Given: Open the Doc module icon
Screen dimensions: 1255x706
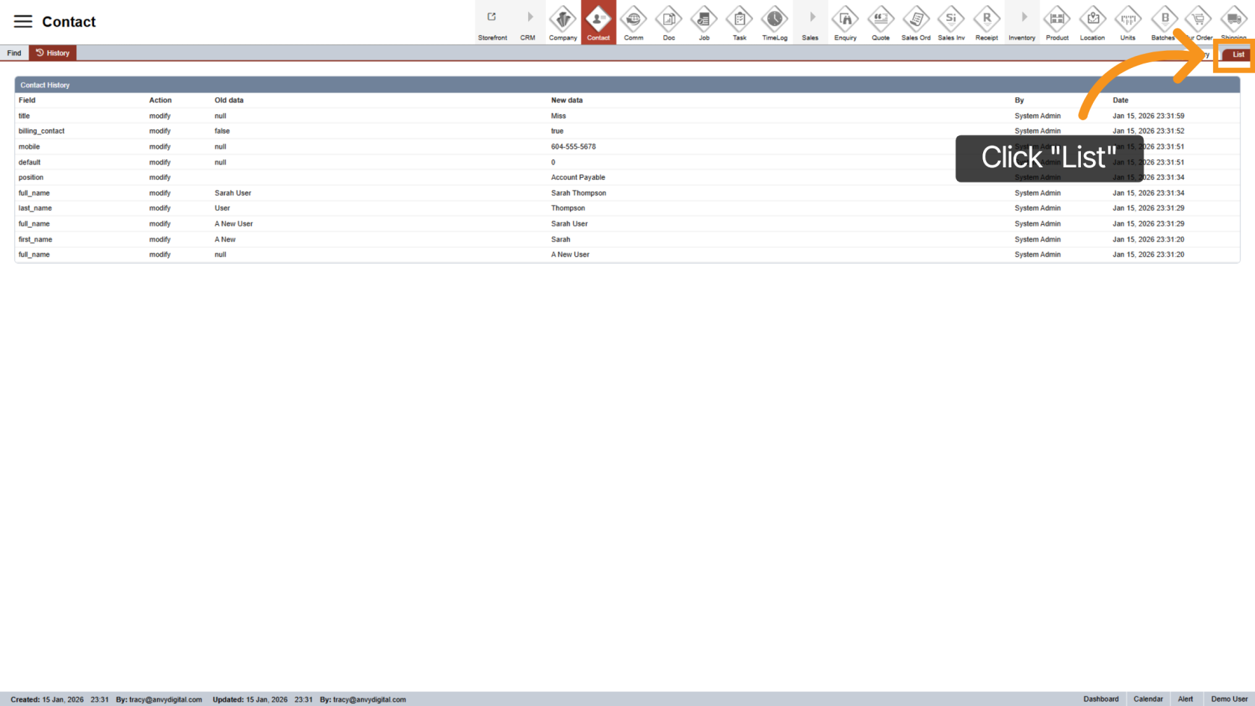Looking at the screenshot, I should pyautogui.click(x=669, y=19).
